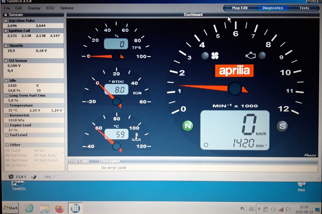Open the File menu
Screen dimensions: 322x214
7,8
